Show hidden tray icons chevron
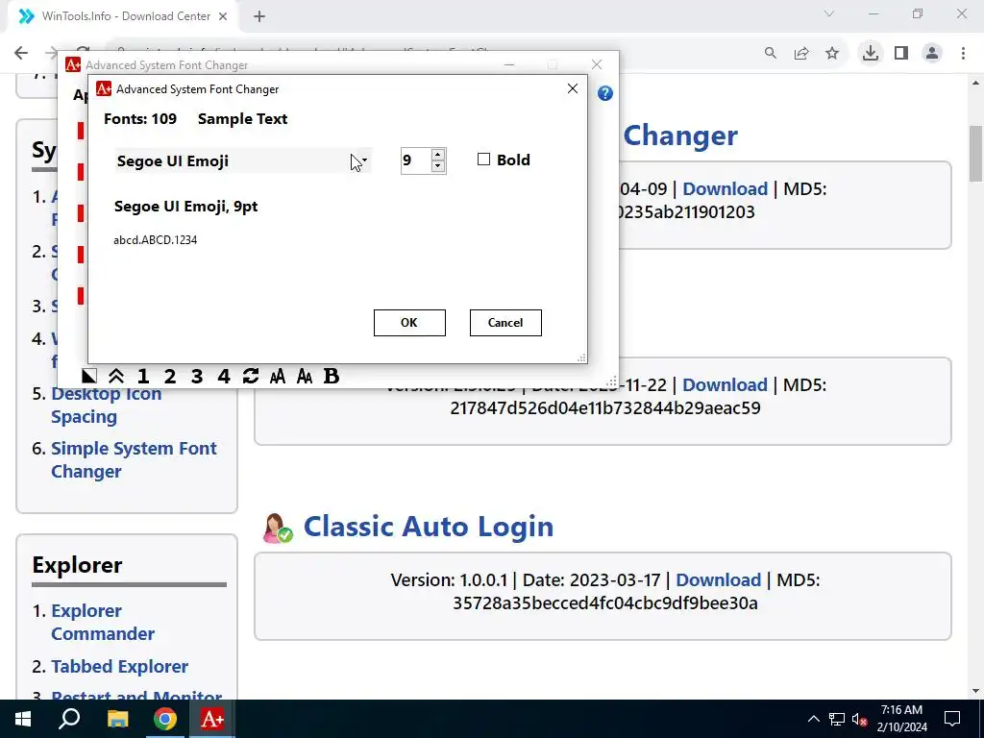Screen dimensions: 984x738 [x=813, y=719]
